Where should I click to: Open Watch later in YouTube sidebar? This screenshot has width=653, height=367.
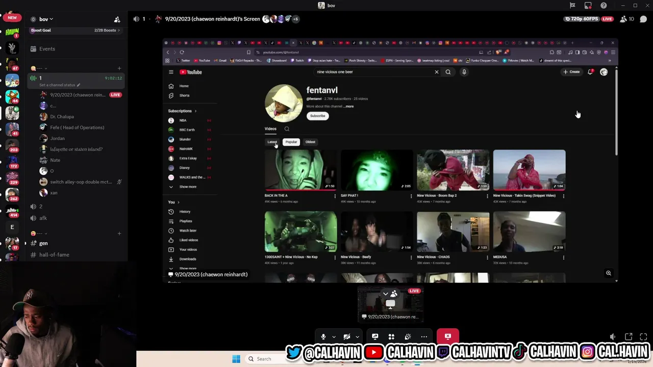(x=188, y=230)
